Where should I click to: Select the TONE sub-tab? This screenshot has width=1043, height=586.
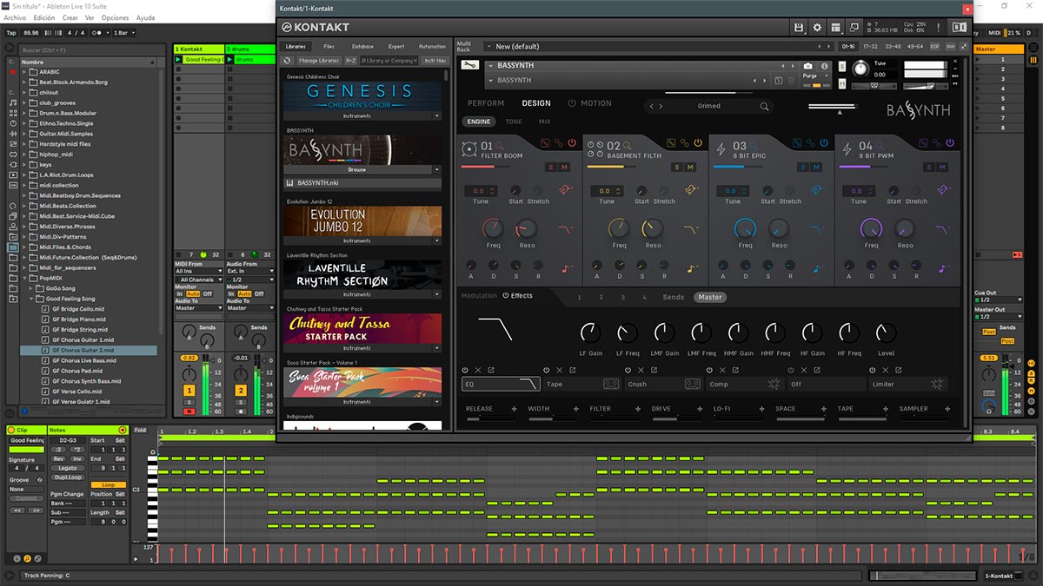[x=514, y=122]
